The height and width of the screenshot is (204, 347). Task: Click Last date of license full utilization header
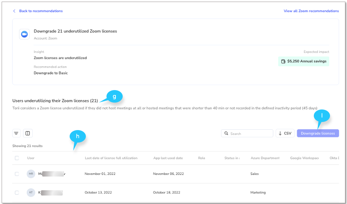[111, 158]
